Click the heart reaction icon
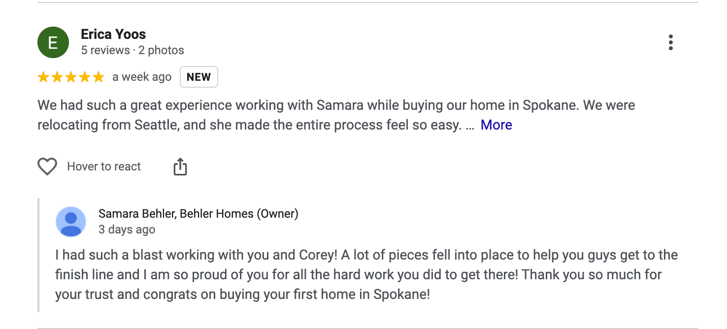 point(47,167)
